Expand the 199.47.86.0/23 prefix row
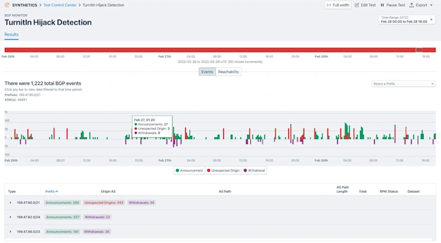441x243 pixels. [x=10, y=232]
